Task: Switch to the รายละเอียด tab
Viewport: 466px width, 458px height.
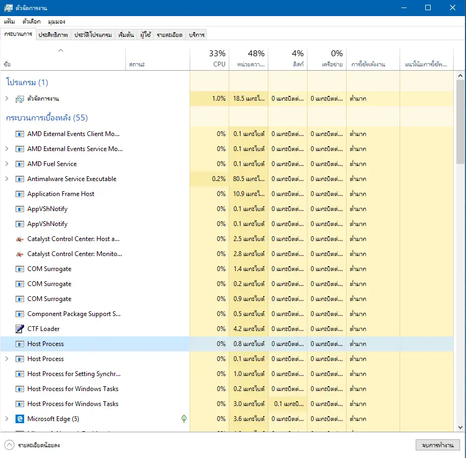Action: coord(170,35)
